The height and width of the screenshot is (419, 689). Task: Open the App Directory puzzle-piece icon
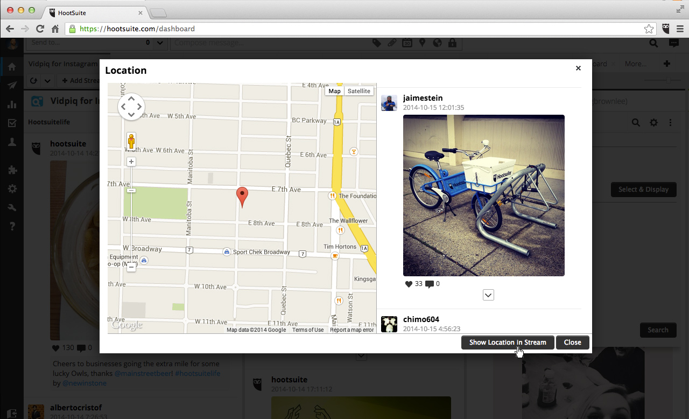[x=12, y=170]
